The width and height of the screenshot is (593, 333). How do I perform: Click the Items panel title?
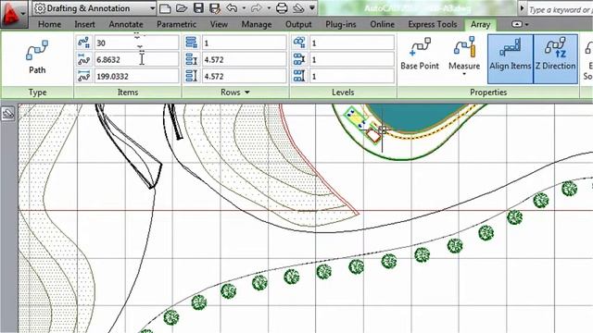128,92
